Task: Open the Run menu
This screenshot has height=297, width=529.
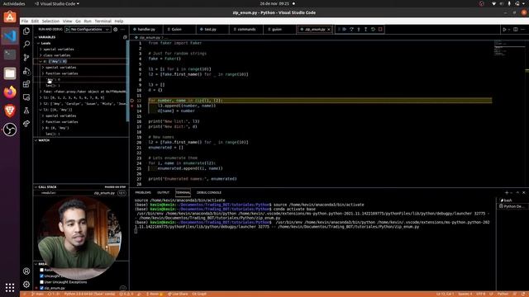Action: pos(88,21)
